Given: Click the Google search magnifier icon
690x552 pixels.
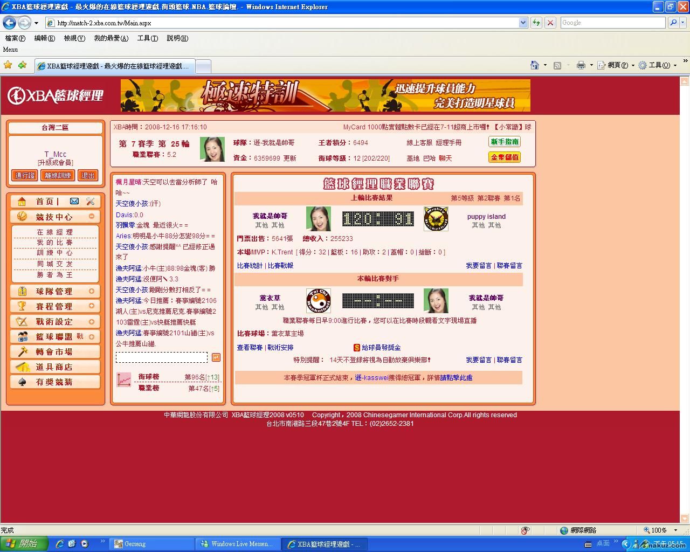Looking at the screenshot, I should (x=673, y=23).
